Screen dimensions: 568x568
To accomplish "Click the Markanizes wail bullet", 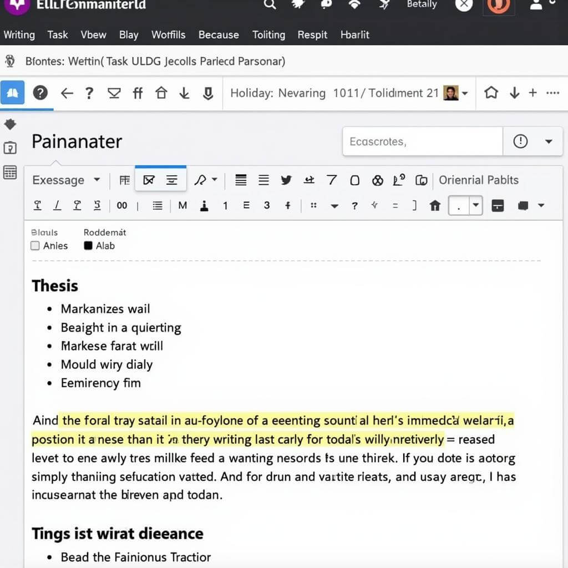I will tap(105, 308).
